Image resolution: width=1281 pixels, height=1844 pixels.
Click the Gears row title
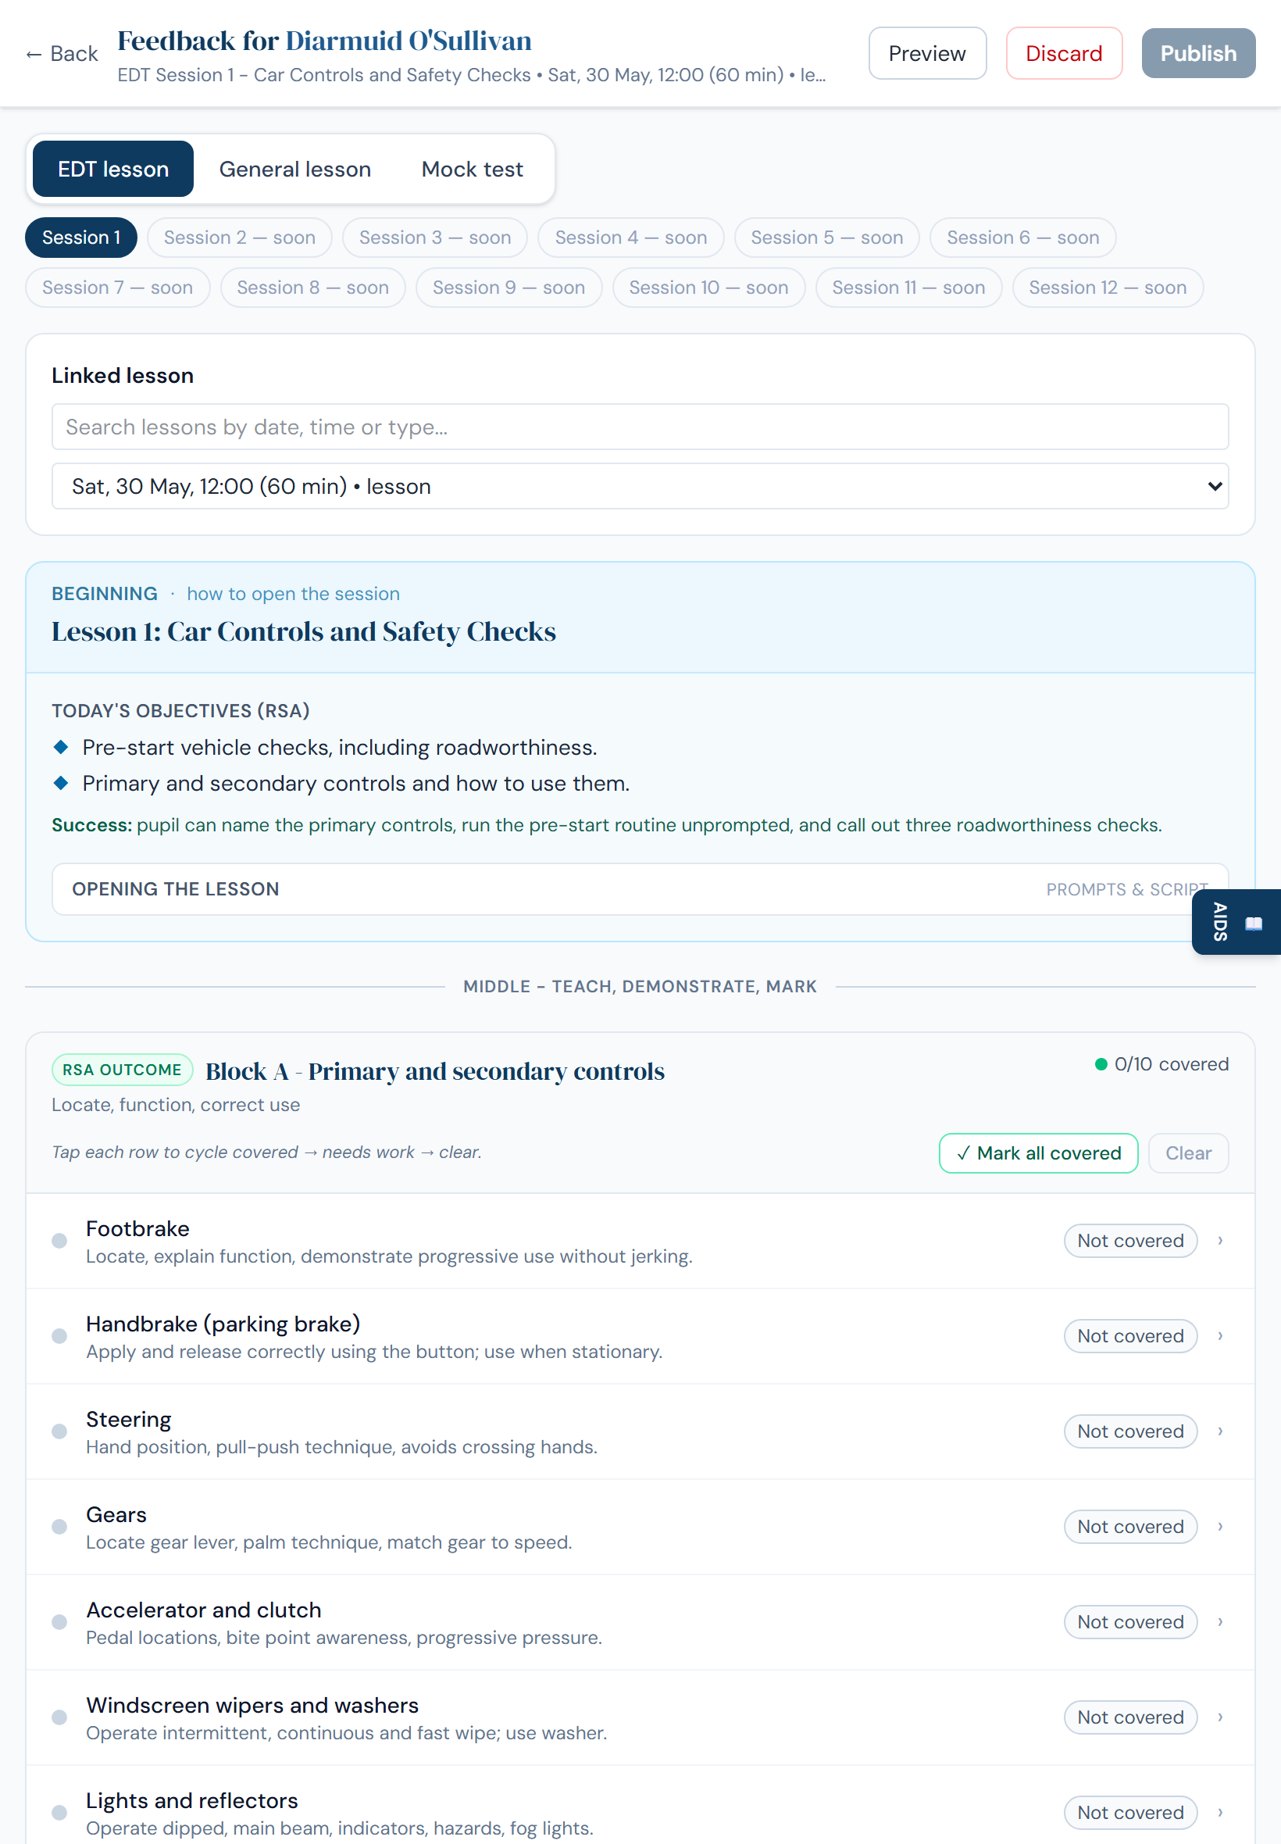116,1516
